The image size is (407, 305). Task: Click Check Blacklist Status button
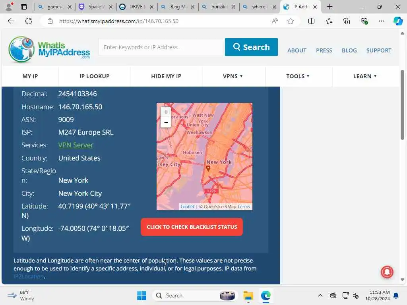[192, 227]
